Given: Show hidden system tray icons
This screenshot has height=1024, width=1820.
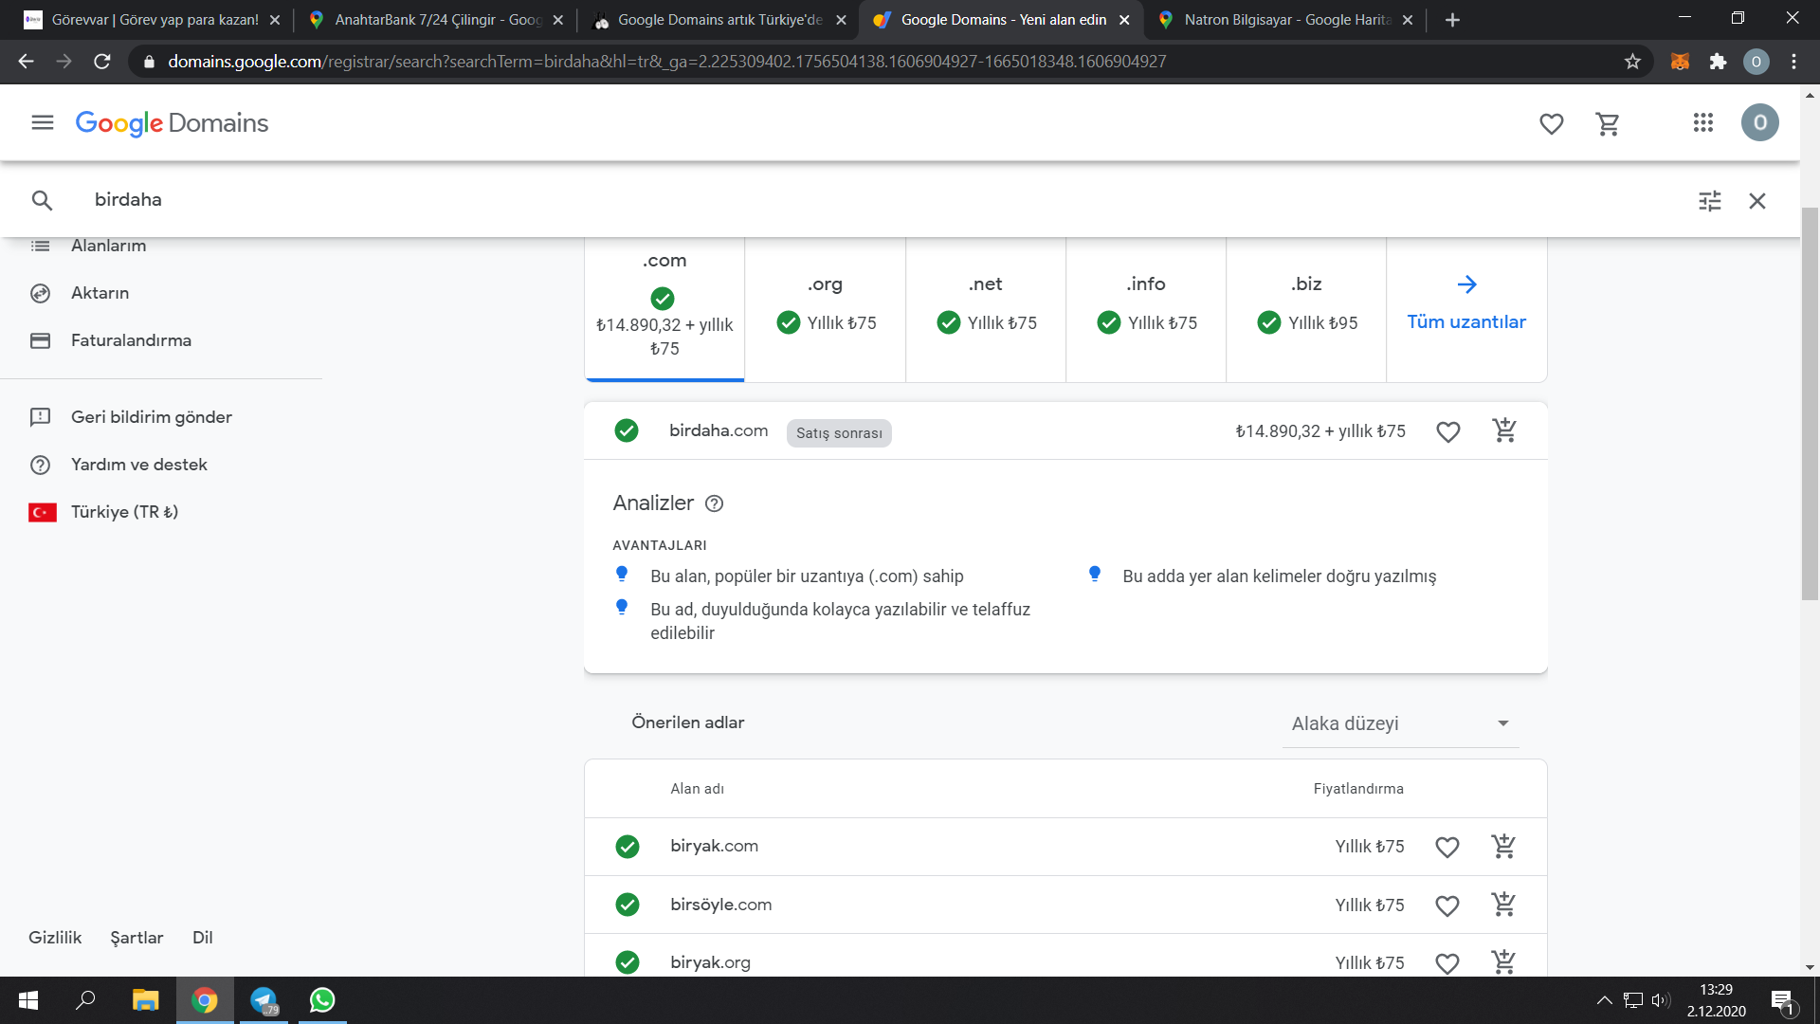Looking at the screenshot, I should (1604, 1000).
